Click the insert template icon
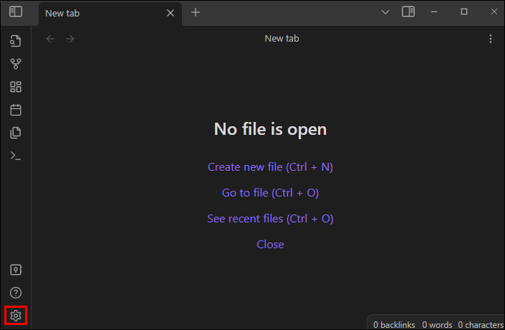Viewport: 505px width, 330px height. pos(16,133)
